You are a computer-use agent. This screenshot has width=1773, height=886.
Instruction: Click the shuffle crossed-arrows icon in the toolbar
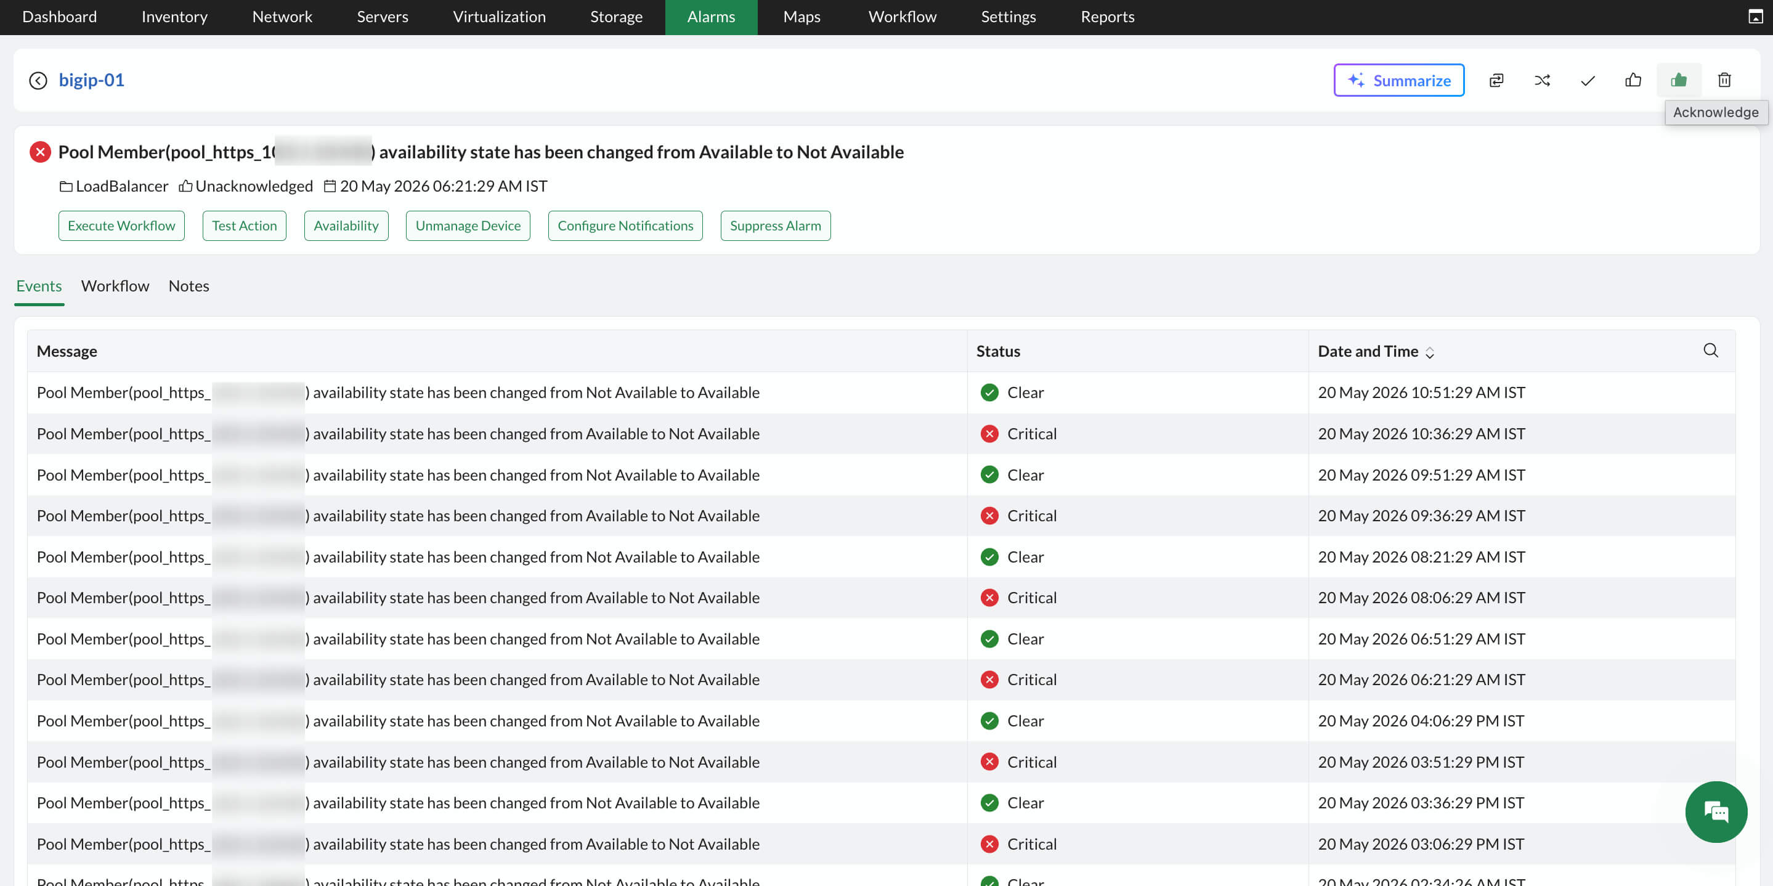point(1542,81)
